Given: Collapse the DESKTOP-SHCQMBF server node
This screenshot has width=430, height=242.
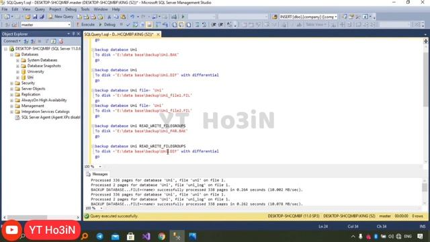Looking at the screenshot, I should pos(6,49).
